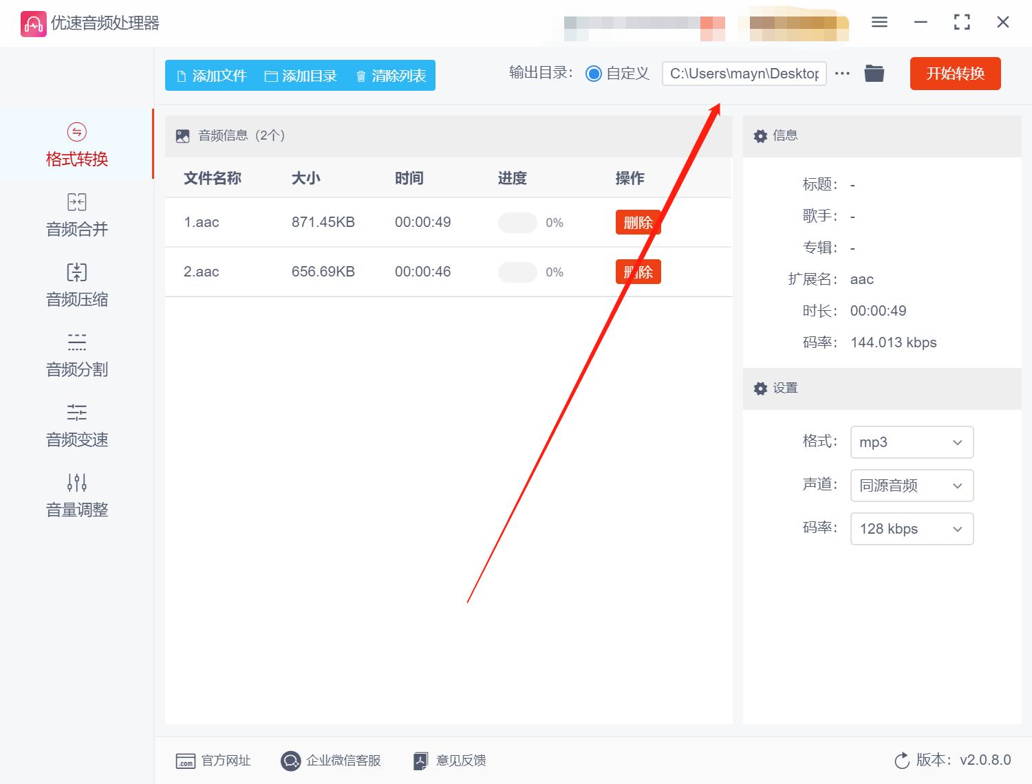Open the hamburger menu in title bar
This screenshot has width=1032, height=784.
pyautogui.click(x=879, y=22)
